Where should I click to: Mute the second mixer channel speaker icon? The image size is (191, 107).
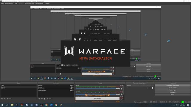[119, 94]
